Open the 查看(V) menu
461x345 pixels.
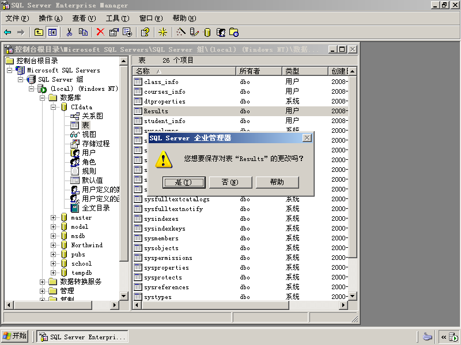point(84,18)
